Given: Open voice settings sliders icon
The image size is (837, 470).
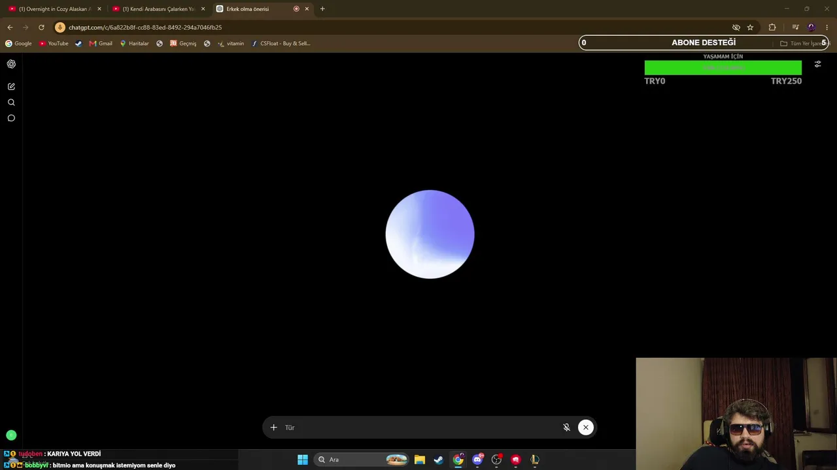Looking at the screenshot, I should (x=817, y=64).
